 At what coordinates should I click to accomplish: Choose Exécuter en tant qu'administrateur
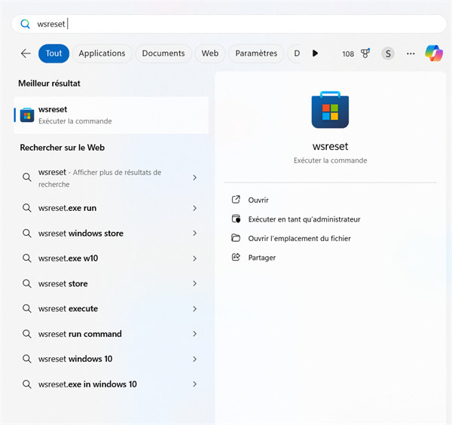click(304, 219)
